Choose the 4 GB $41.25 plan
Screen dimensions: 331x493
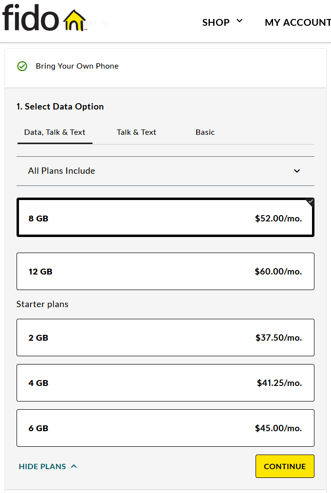[x=165, y=383]
